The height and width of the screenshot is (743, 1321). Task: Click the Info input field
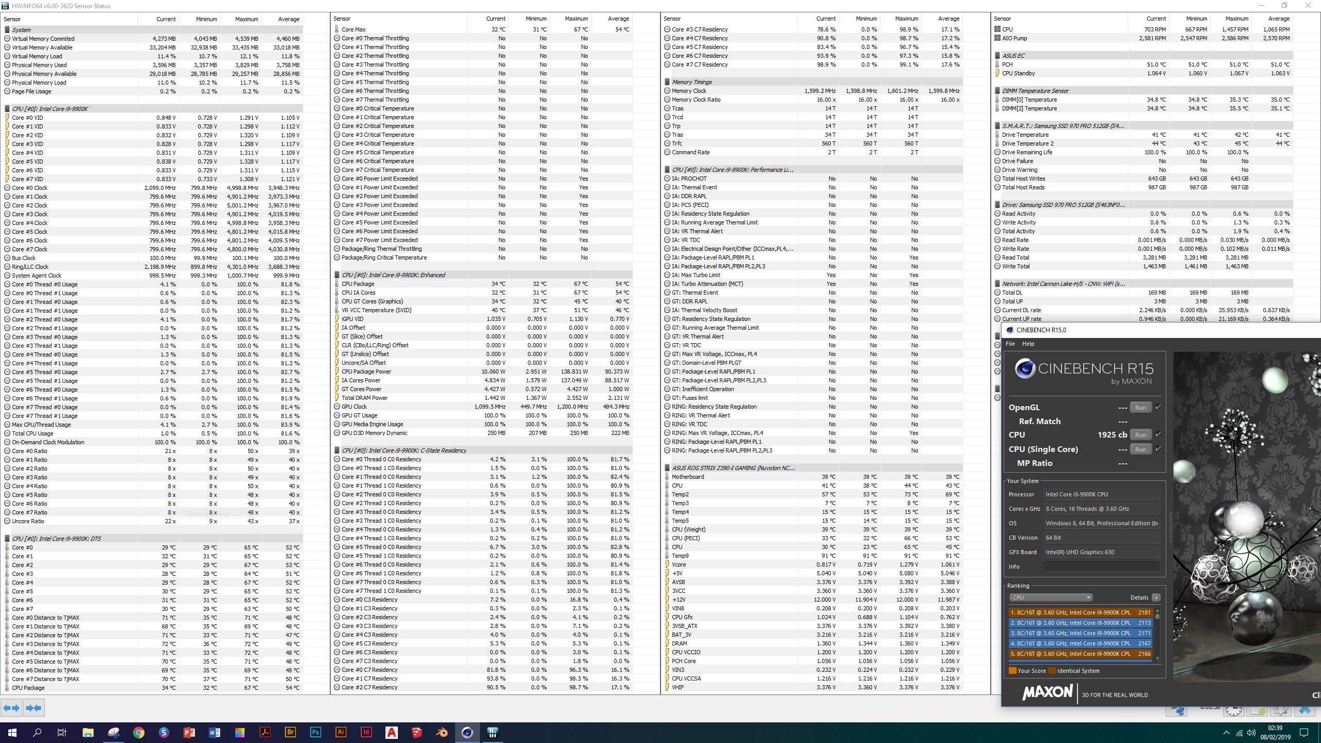pos(1101,567)
